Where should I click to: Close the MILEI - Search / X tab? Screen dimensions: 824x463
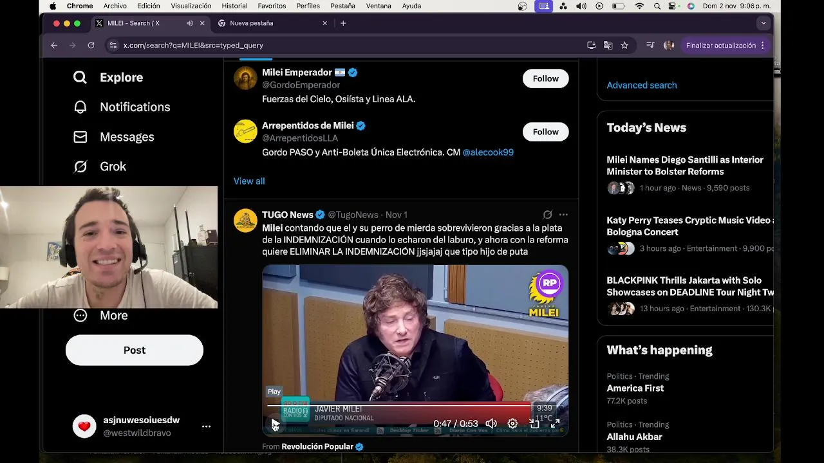pyautogui.click(x=202, y=23)
